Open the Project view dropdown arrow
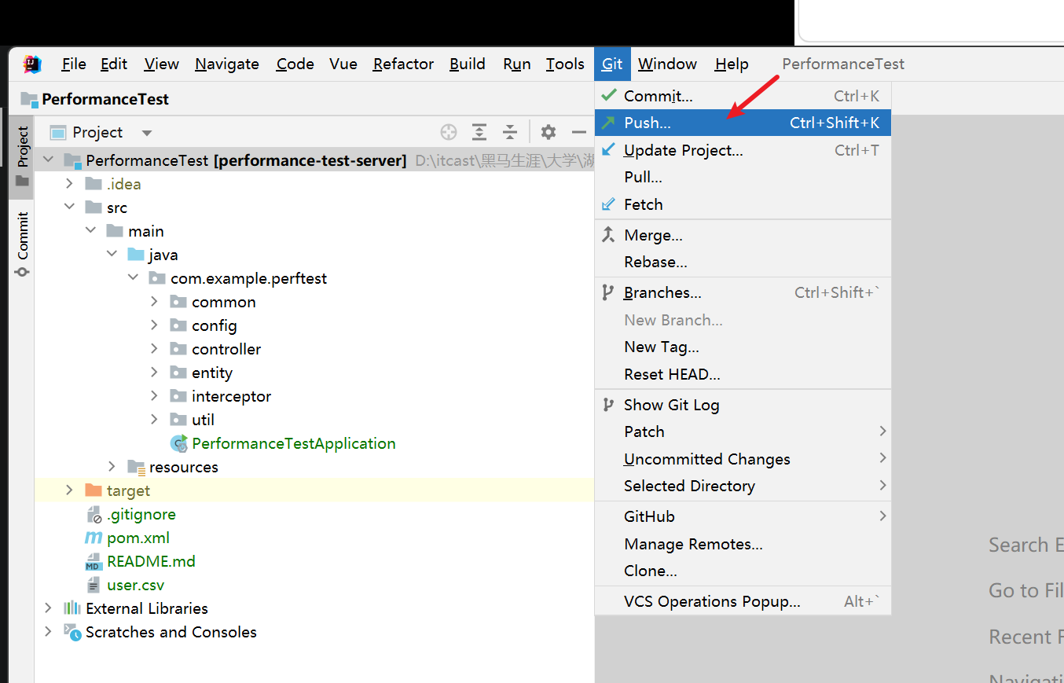 tap(146, 133)
